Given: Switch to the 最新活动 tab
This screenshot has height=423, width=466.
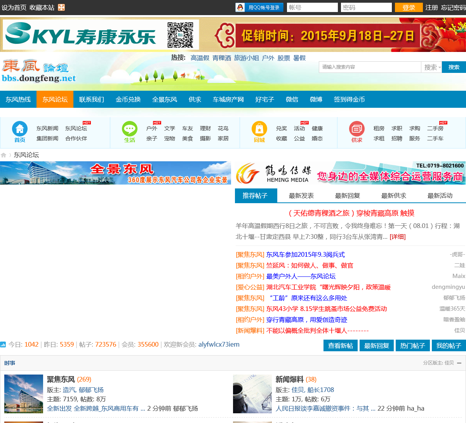Looking at the screenshot, I should point(440,195).
